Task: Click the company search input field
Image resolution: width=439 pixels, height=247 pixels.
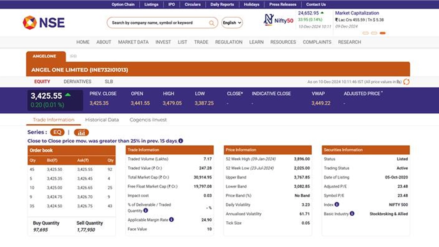Action: [x=157, y=23]
